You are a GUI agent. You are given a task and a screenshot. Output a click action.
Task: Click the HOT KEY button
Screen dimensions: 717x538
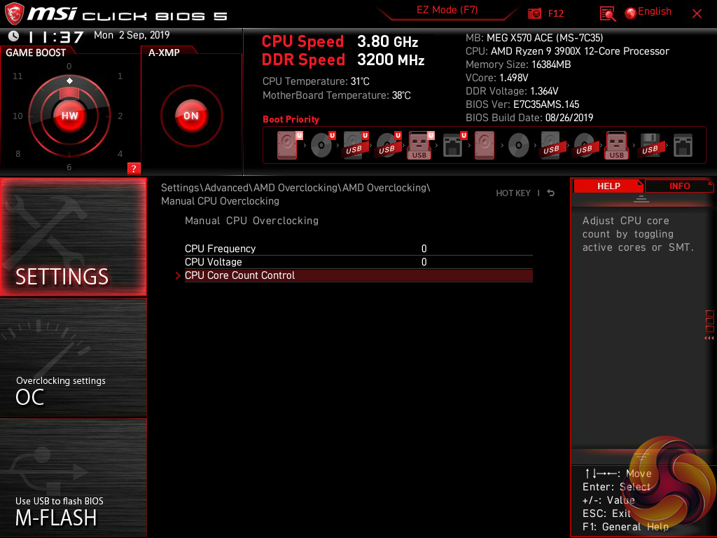[x=513, y=193]
